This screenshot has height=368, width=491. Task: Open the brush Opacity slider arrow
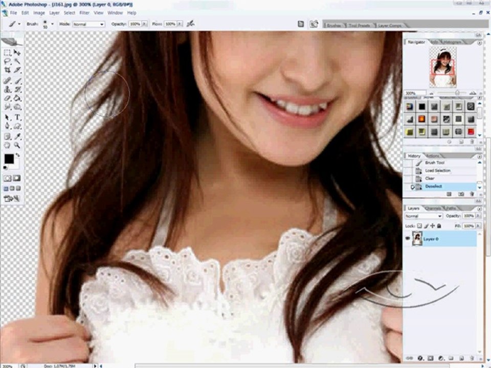(144, 24)
